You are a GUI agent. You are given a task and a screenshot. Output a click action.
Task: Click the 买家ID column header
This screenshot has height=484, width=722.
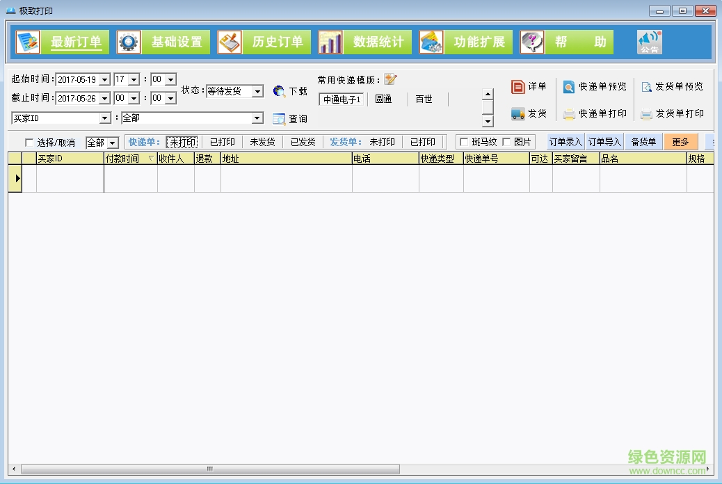tap(70, 159)
